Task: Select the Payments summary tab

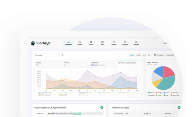Action: pyautogui.click(x=103, y=64)
